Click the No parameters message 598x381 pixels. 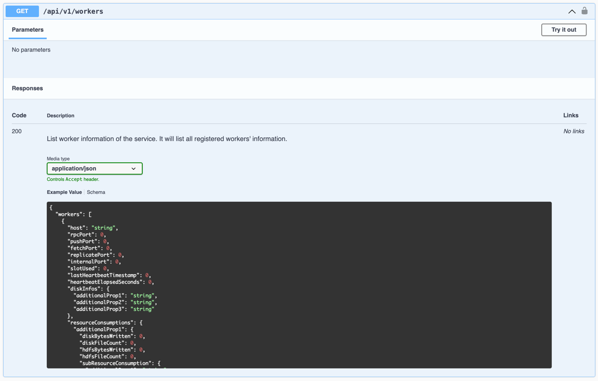[31, 50]
